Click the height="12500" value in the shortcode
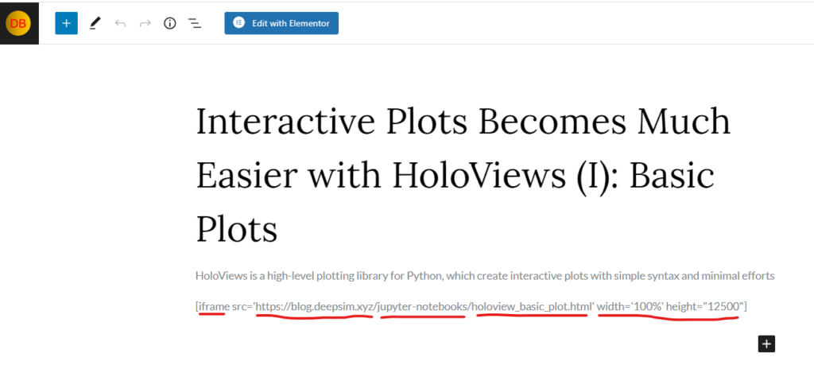Viewport: 814px width, 373px height. point(704,306)
